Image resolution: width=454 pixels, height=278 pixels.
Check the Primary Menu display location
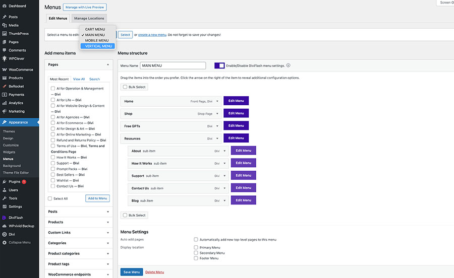click(x=196, y=248)
